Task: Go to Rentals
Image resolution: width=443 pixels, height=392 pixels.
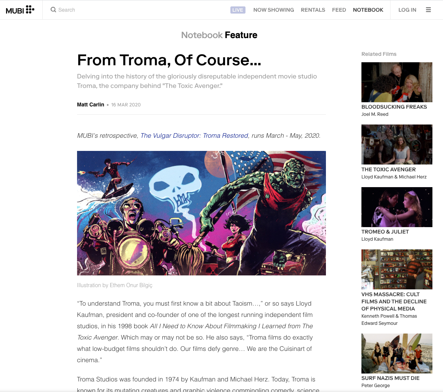Action: point(313,10)
